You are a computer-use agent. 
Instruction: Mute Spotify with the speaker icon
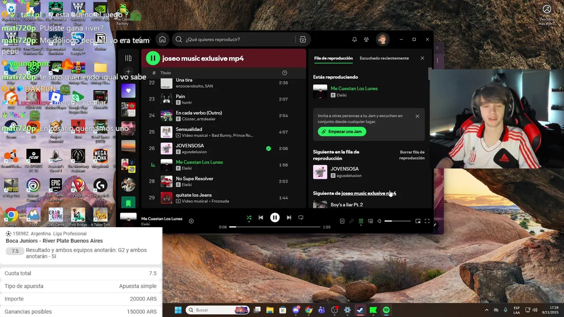tap(379, 221)
